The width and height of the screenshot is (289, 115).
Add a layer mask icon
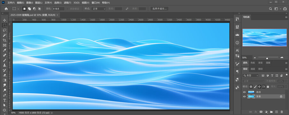click(x=261, y=112)
